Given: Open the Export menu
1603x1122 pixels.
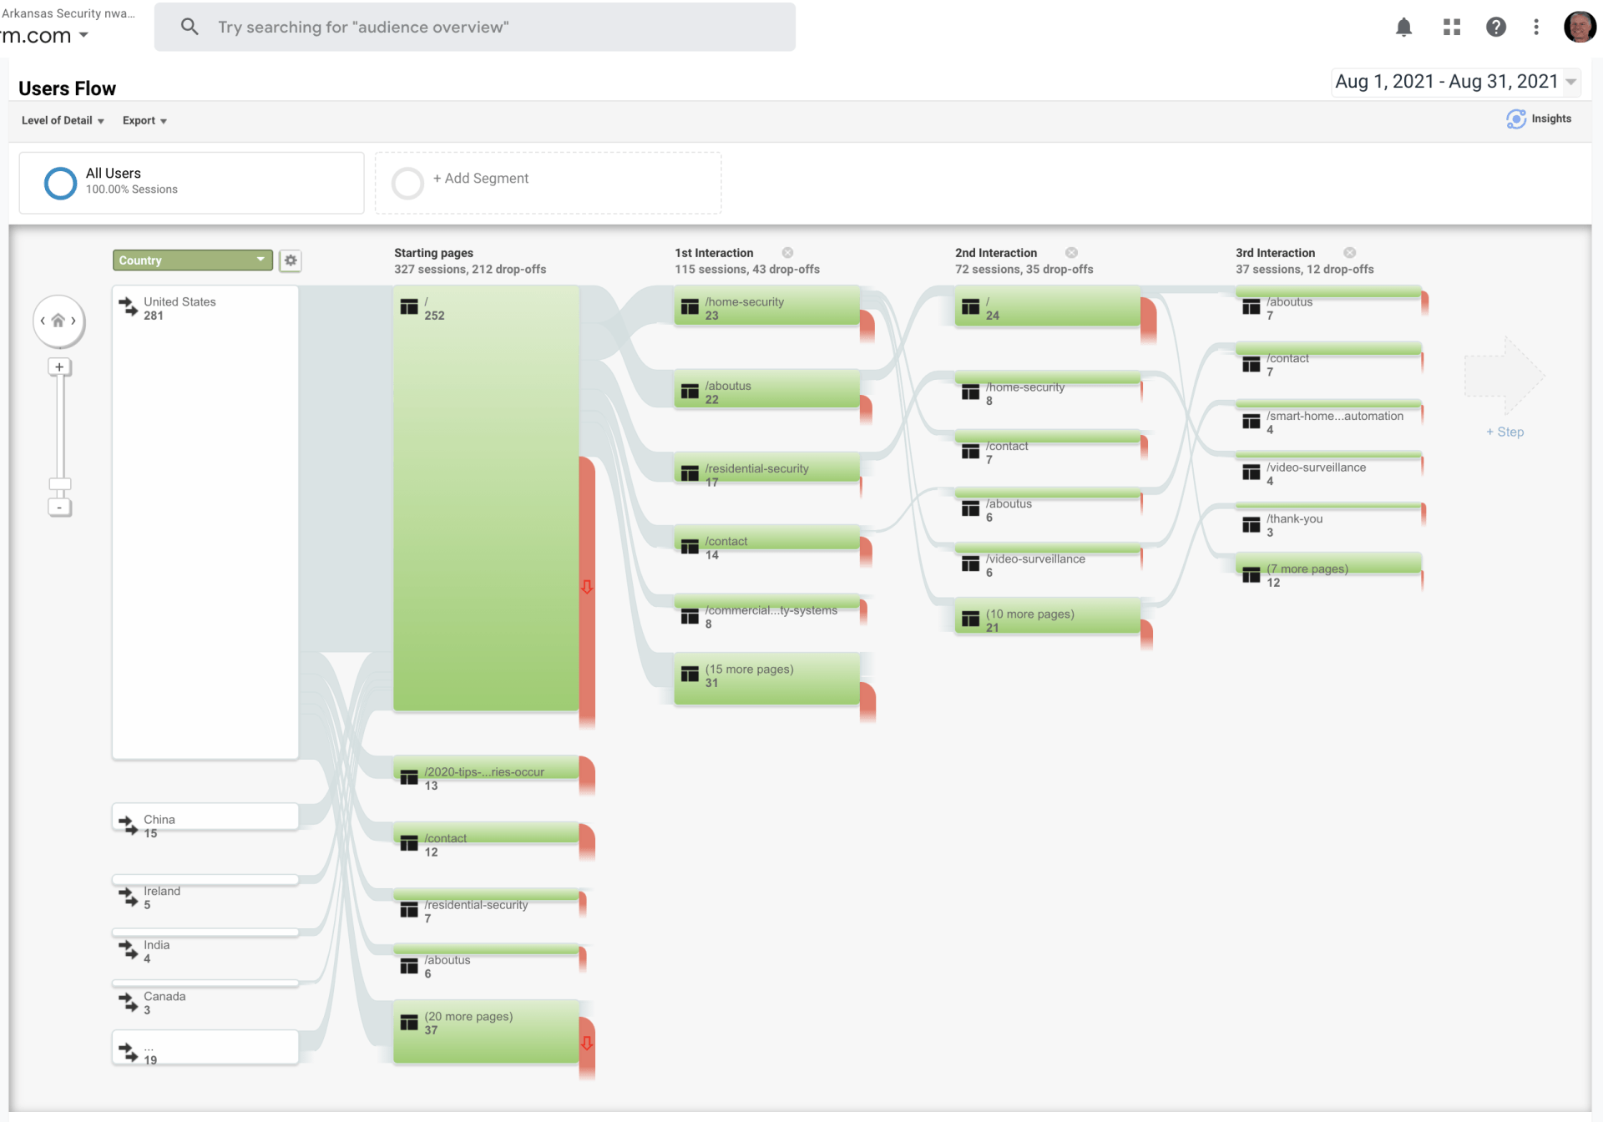Looking at the screenshot, I should click(144, 121).
